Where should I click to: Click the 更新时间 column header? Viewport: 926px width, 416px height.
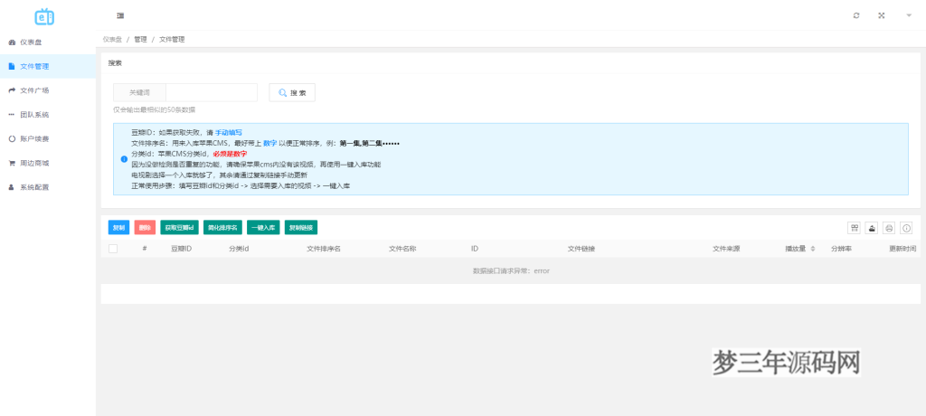(903, 249)
